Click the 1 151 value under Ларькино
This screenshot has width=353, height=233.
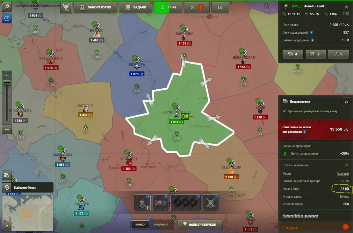coord(185,43)
